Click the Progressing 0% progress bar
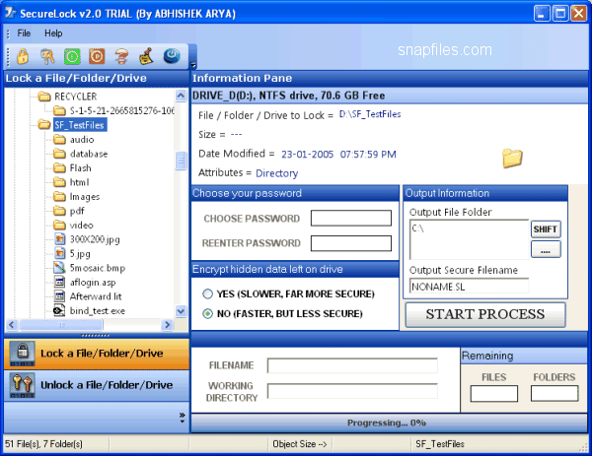The height and width of the screenshot is (456, 592). point(389,423)
